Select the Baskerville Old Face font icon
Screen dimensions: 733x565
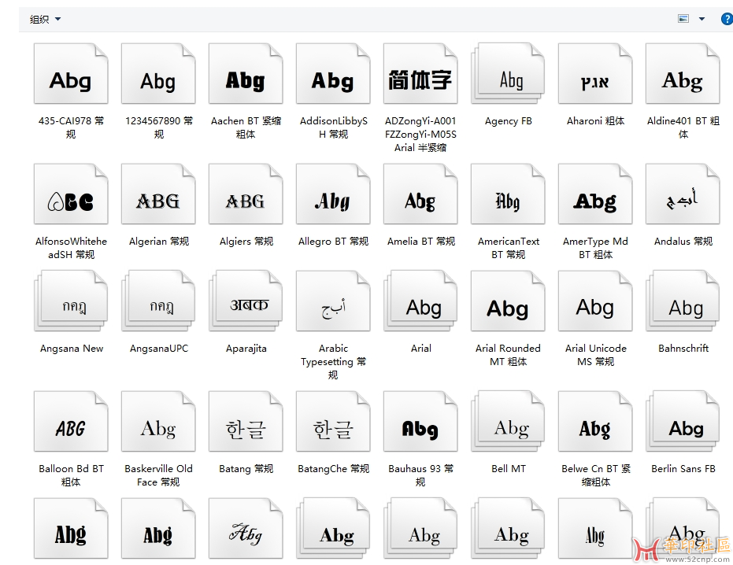pyautogui.click(x=158, y=422)
